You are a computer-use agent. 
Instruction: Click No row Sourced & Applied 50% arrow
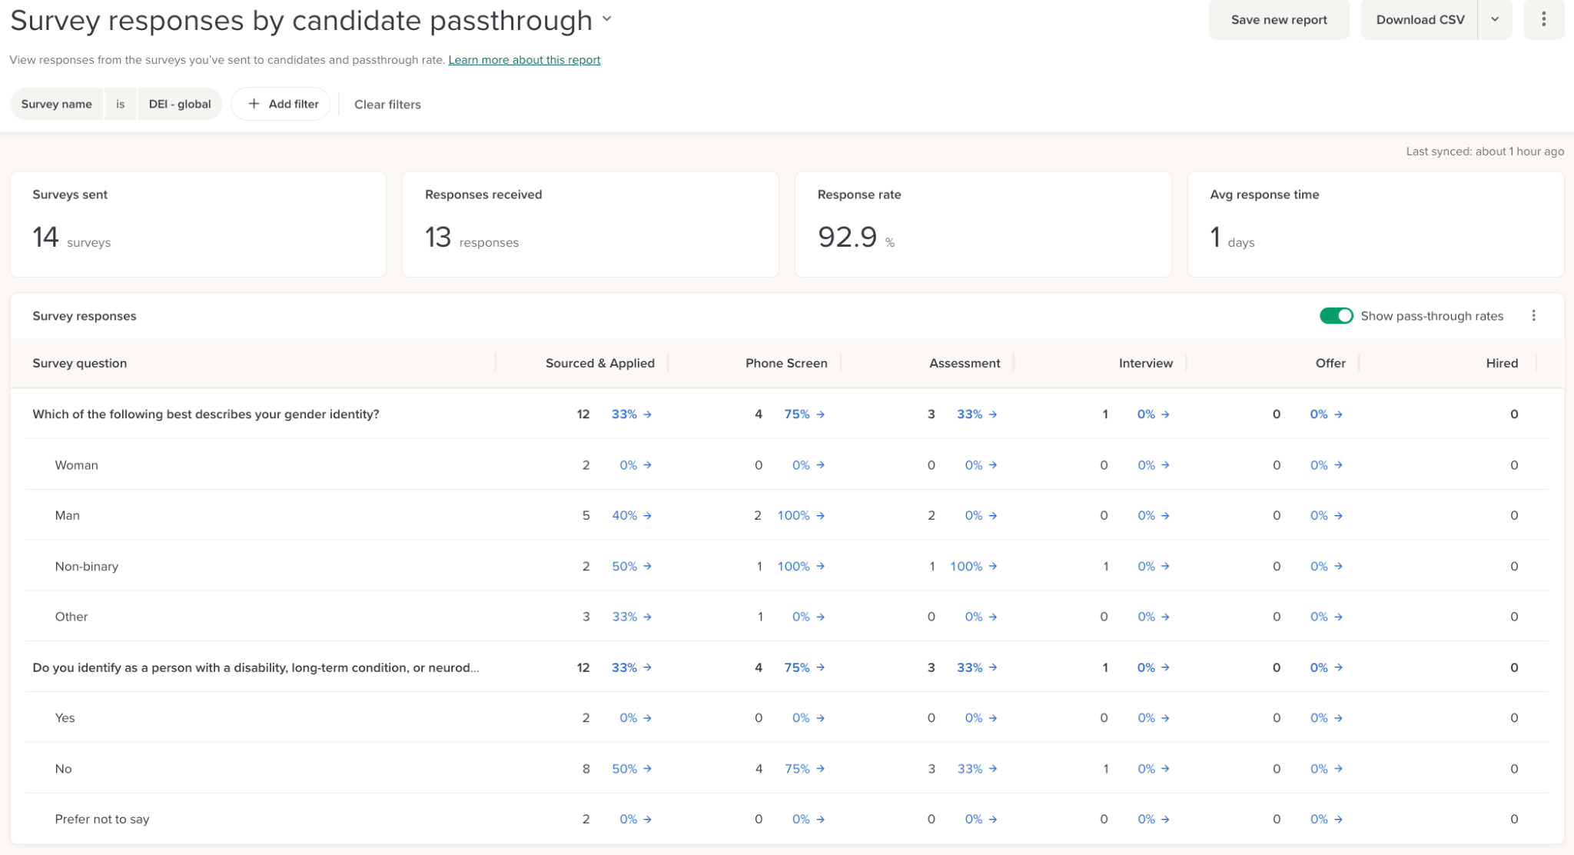coord(647,769)
